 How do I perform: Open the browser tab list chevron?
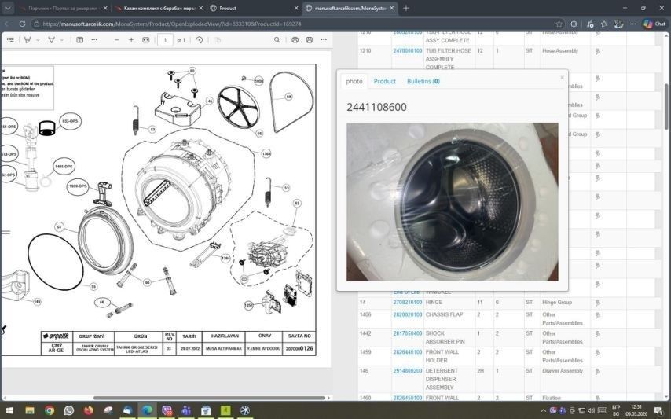pyautogui.click(x=7, y=8)
